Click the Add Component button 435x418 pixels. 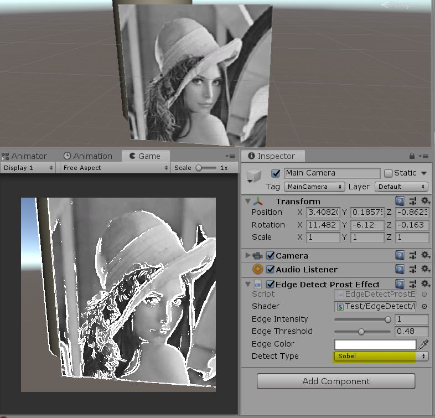(x=336, y=381)
